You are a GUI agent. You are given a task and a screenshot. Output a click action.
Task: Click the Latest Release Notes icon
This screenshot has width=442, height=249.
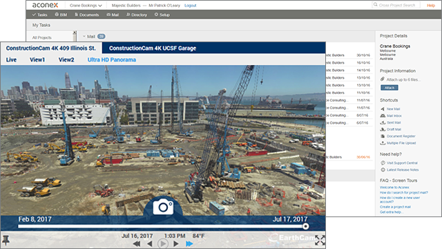(x=383, y=169)
